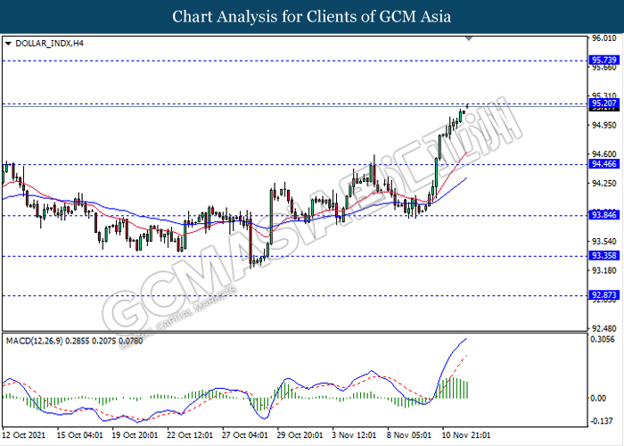Viewport: 624px width, 446px height.
Task: Click the 92.480 price scale value
Action: pyautogui.click(x=604, y=329)
